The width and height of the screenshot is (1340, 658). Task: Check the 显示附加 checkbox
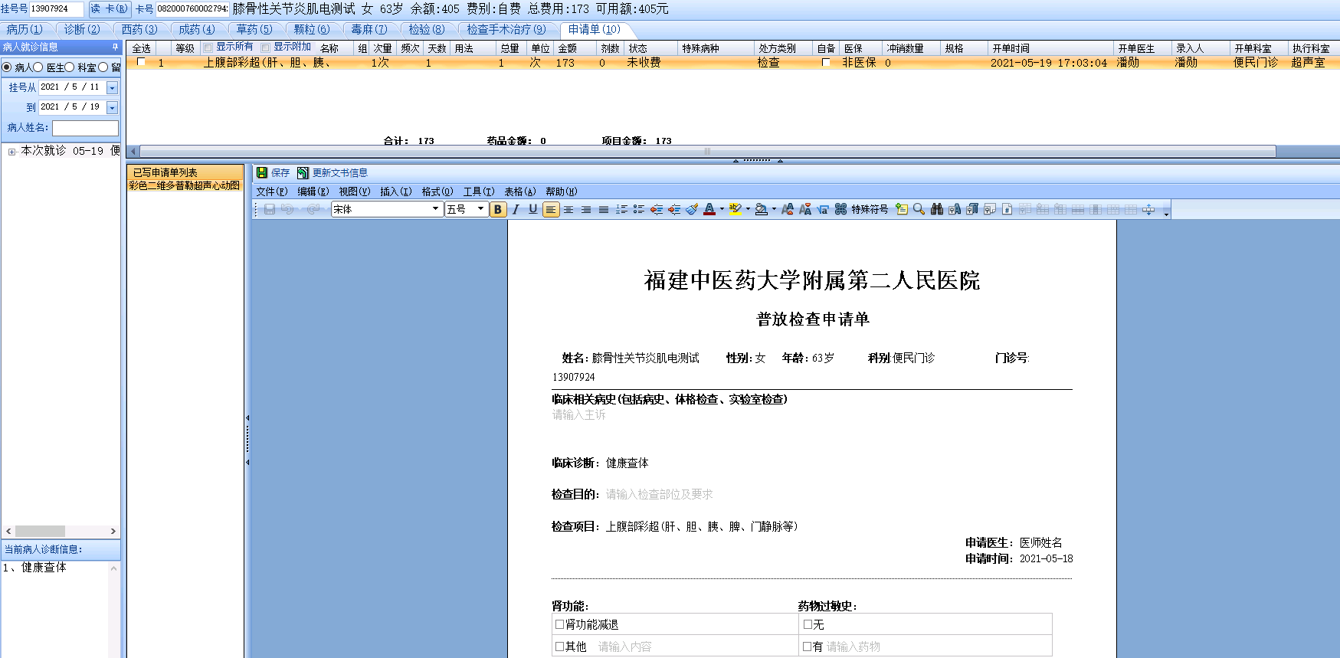click(x=266, y=47)
